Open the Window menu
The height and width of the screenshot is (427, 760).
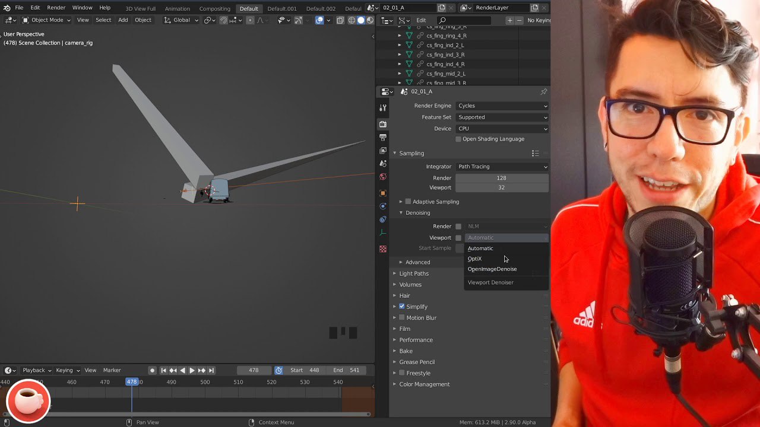82,8
